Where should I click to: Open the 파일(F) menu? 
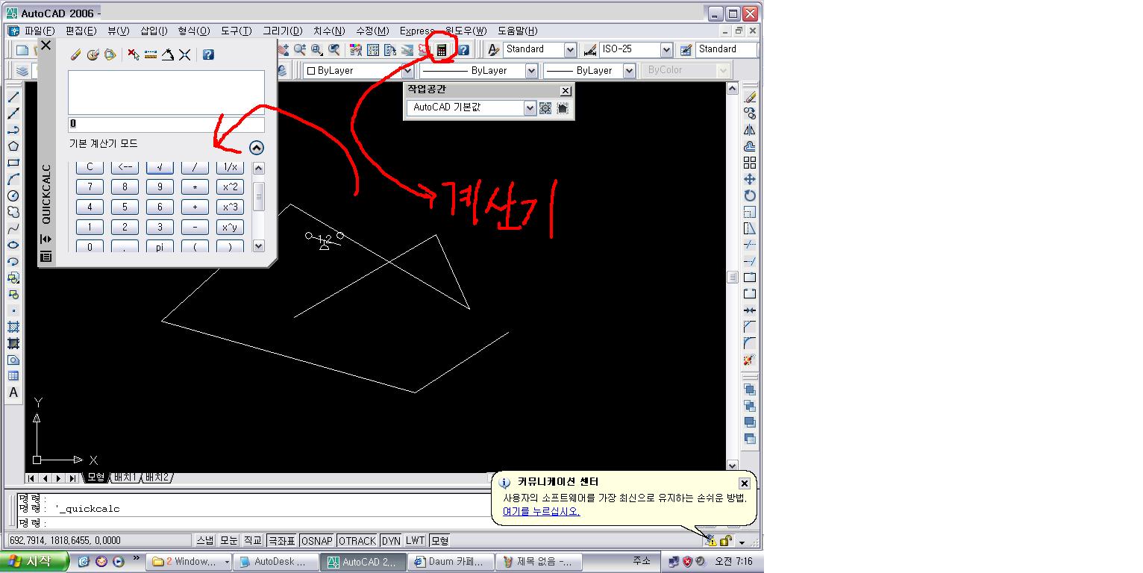pyautogui.click(x=40, y=31)
